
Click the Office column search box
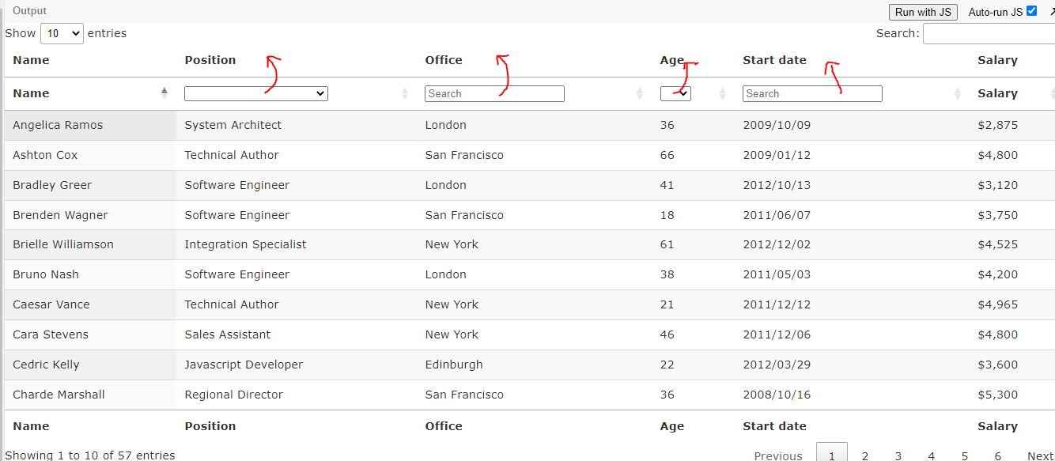pyautogui.click(x=494, y=93)
